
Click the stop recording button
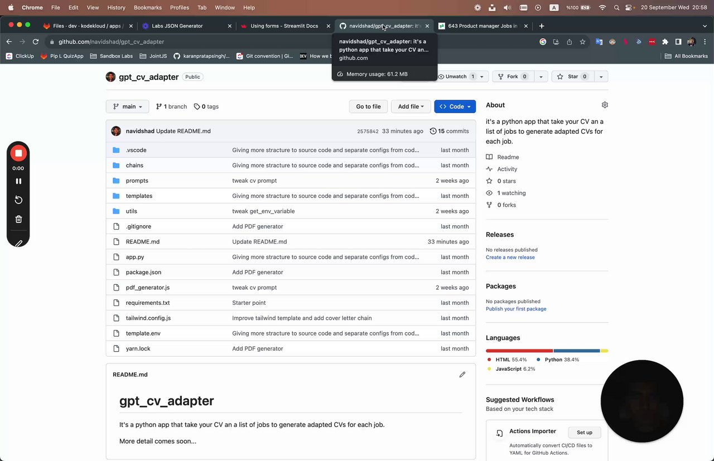pyautogui.click(x=18, y=153)
